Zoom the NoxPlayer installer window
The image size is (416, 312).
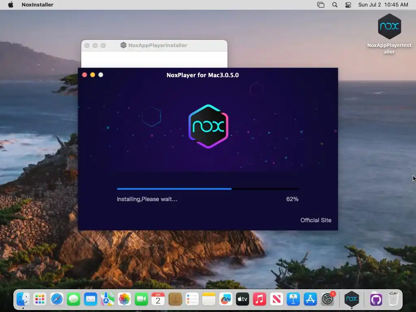(101, 75)
